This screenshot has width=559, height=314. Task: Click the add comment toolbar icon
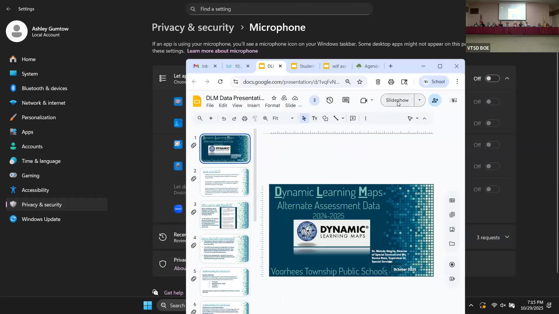coord(353,118)
